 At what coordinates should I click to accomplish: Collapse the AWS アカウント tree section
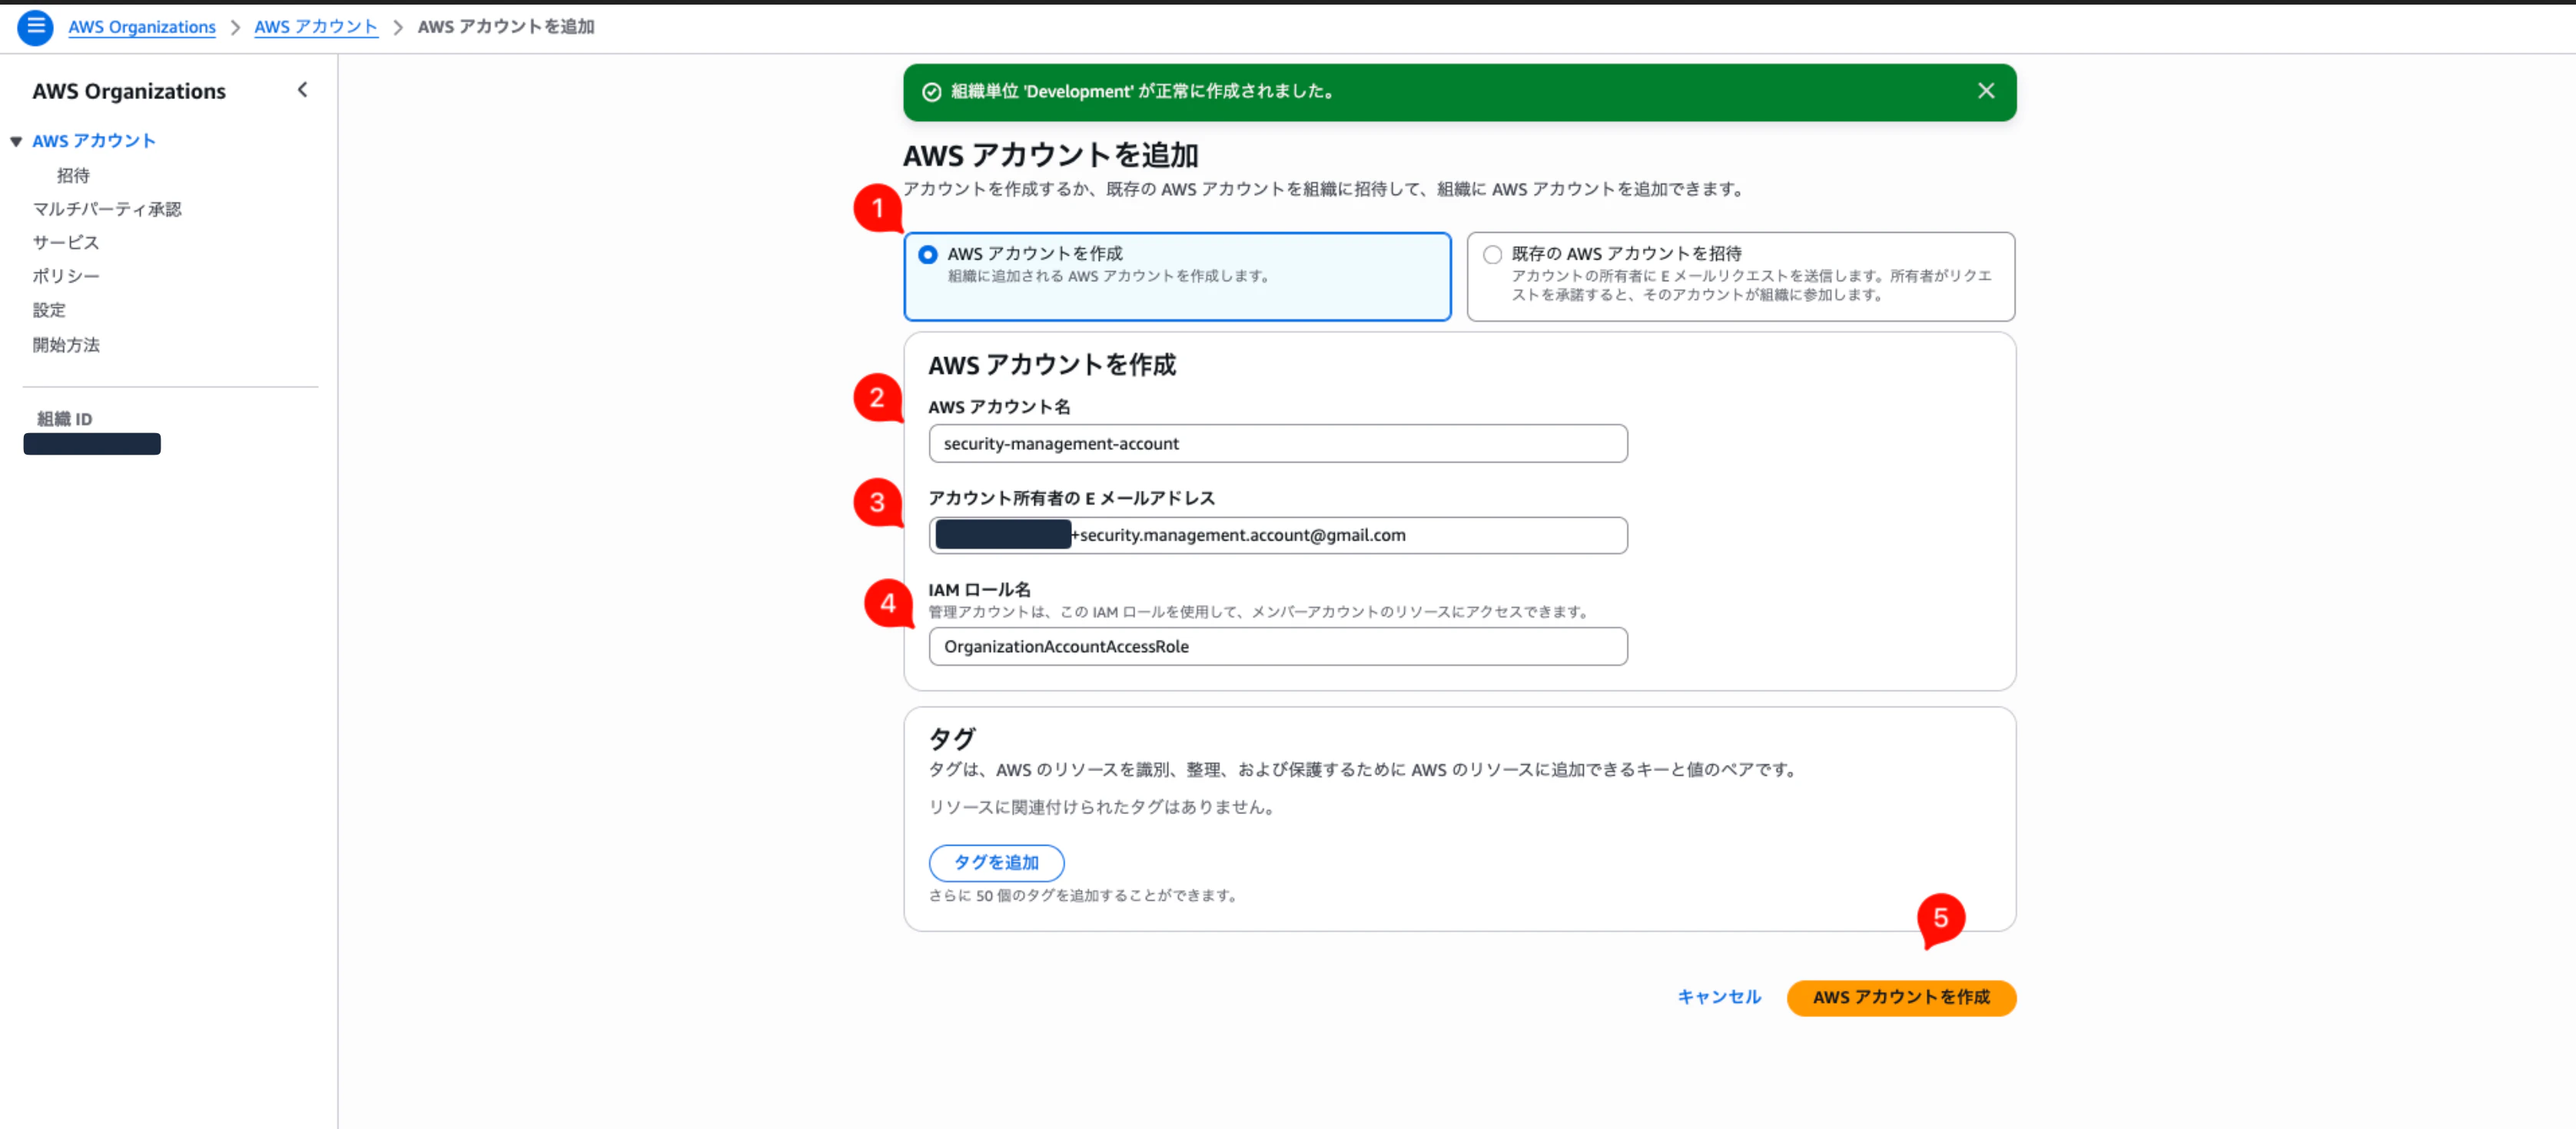click(x=16, y=140)
